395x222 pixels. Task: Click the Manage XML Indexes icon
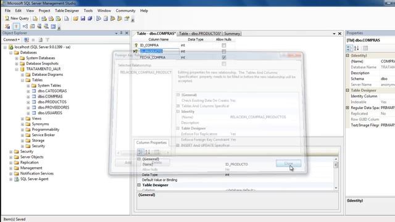pos(46,26)
